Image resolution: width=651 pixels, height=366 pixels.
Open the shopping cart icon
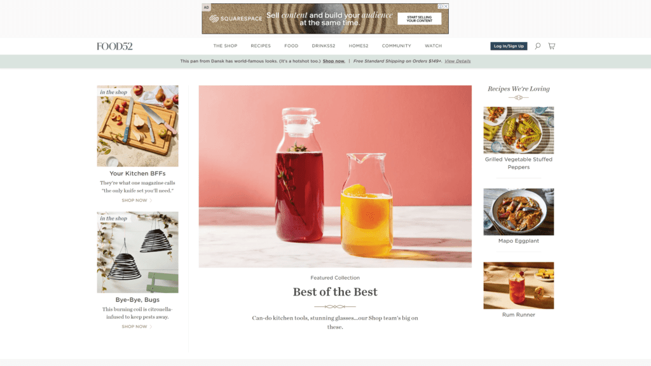(552, 46)
